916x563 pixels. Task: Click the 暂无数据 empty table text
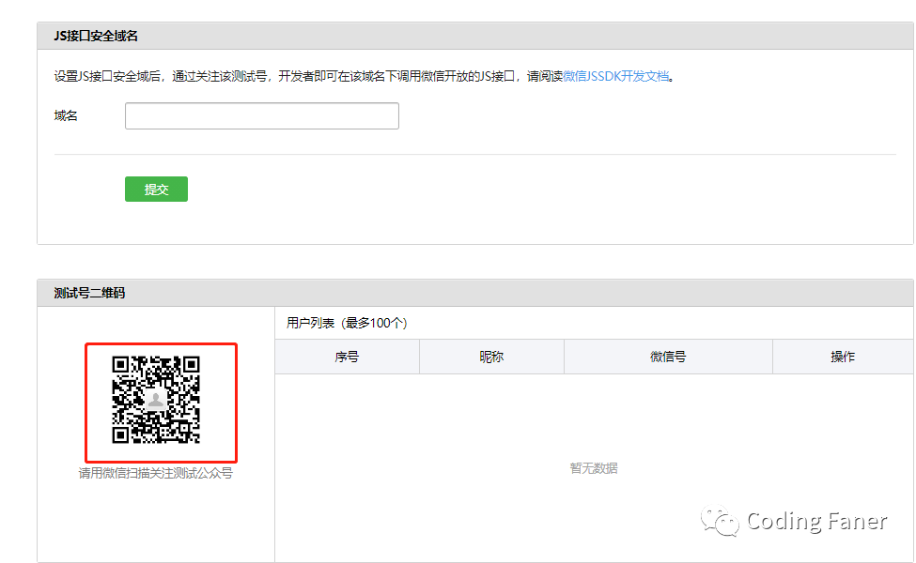point(594,468)
